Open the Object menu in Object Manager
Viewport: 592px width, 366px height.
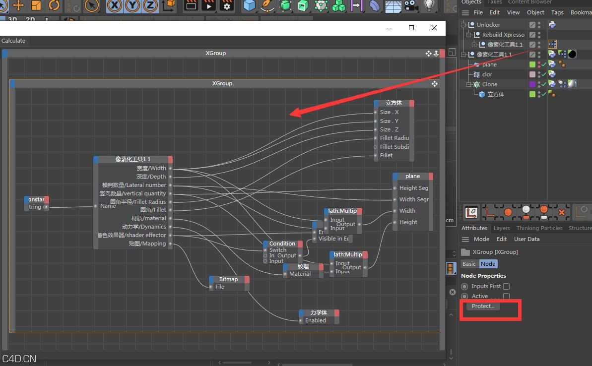[x=535, y=12]
